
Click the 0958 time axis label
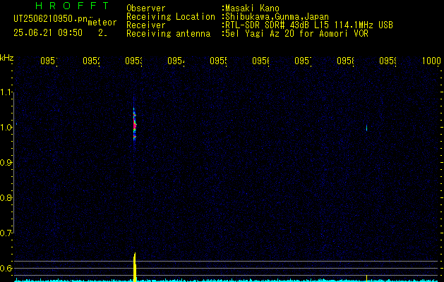click(x=345, y=61)
